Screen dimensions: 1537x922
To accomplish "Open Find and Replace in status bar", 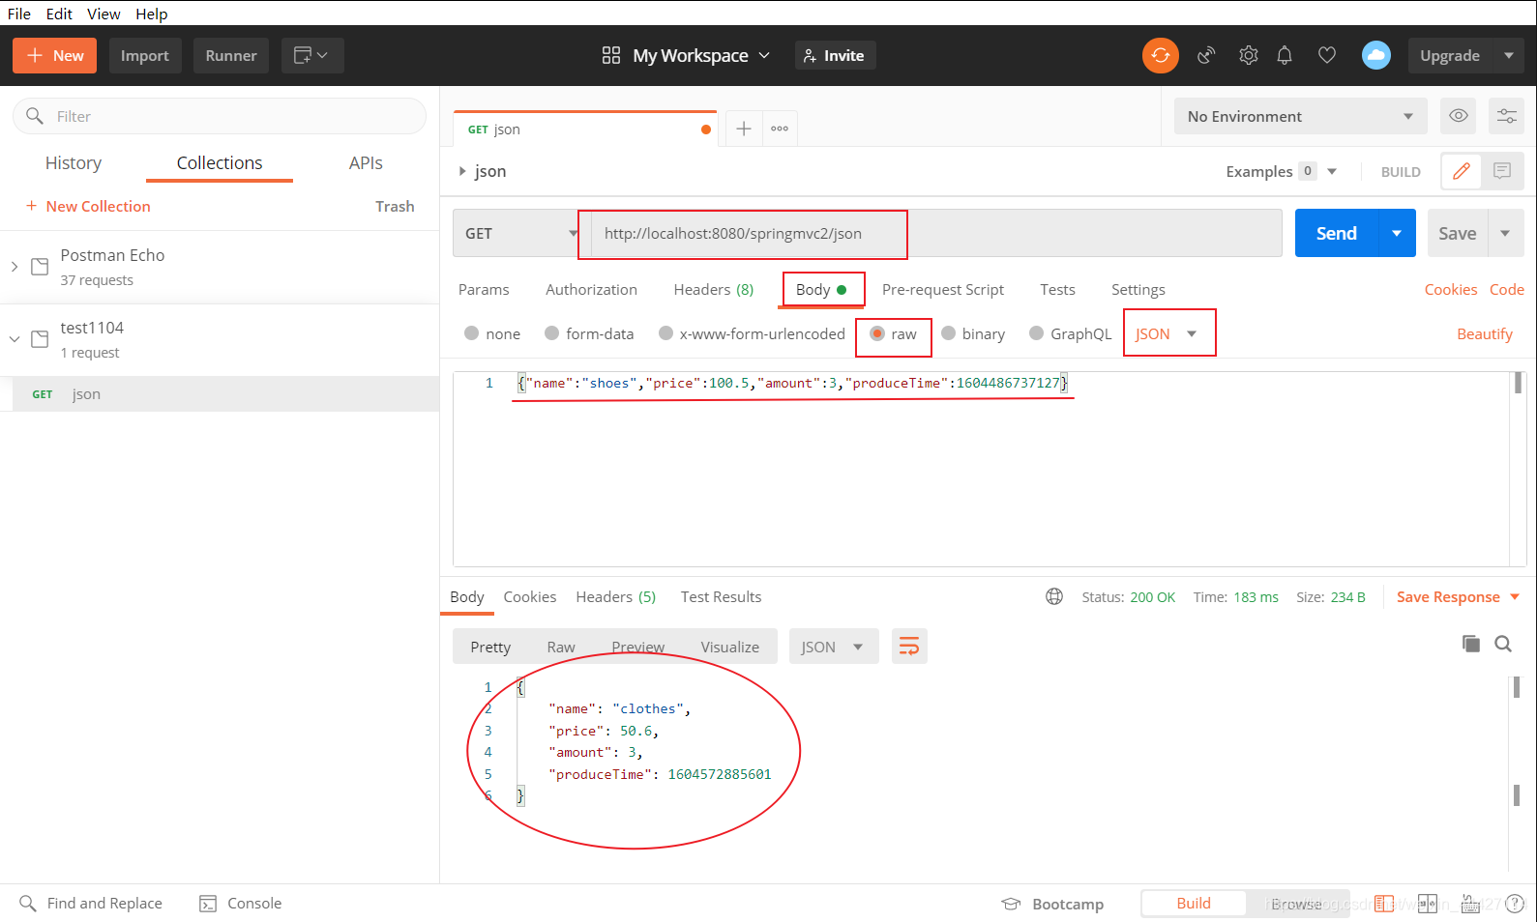I will [91, 903].
